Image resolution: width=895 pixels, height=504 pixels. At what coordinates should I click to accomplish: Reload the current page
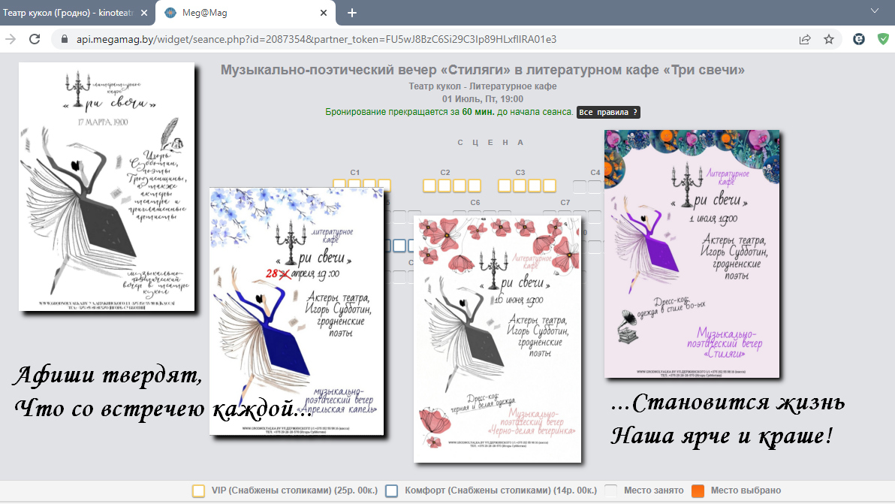click(x=35, y=39)
